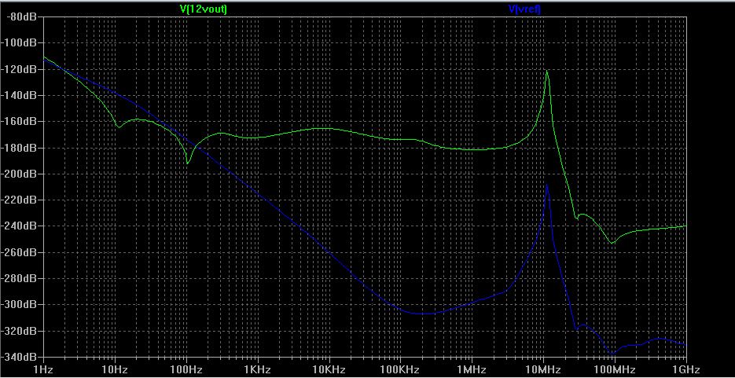Viewport: 735px width, 378px height.
Task: Click the -100dB axis label
Action: pos(19,43)
